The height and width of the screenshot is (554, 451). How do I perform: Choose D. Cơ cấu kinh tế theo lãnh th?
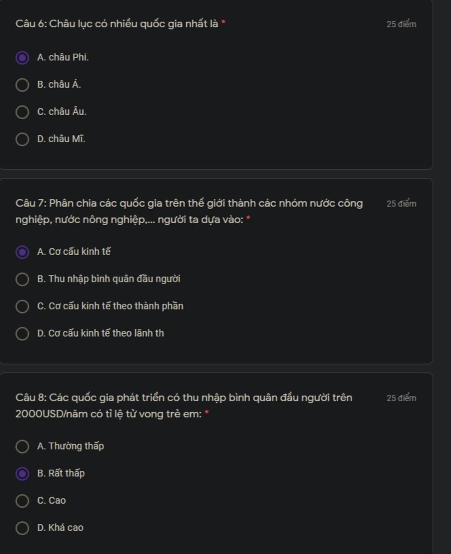[22, 334]
